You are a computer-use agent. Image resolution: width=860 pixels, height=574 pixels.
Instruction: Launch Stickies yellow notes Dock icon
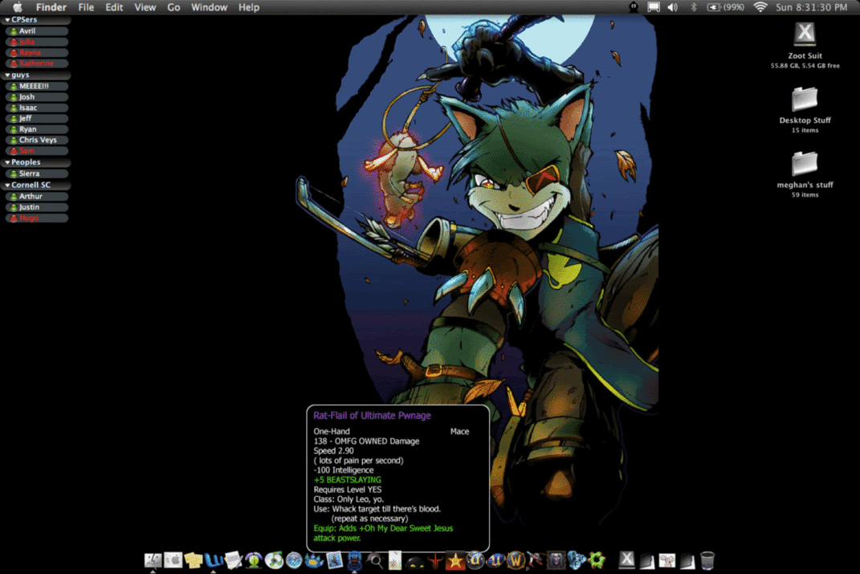click(194, 560)
